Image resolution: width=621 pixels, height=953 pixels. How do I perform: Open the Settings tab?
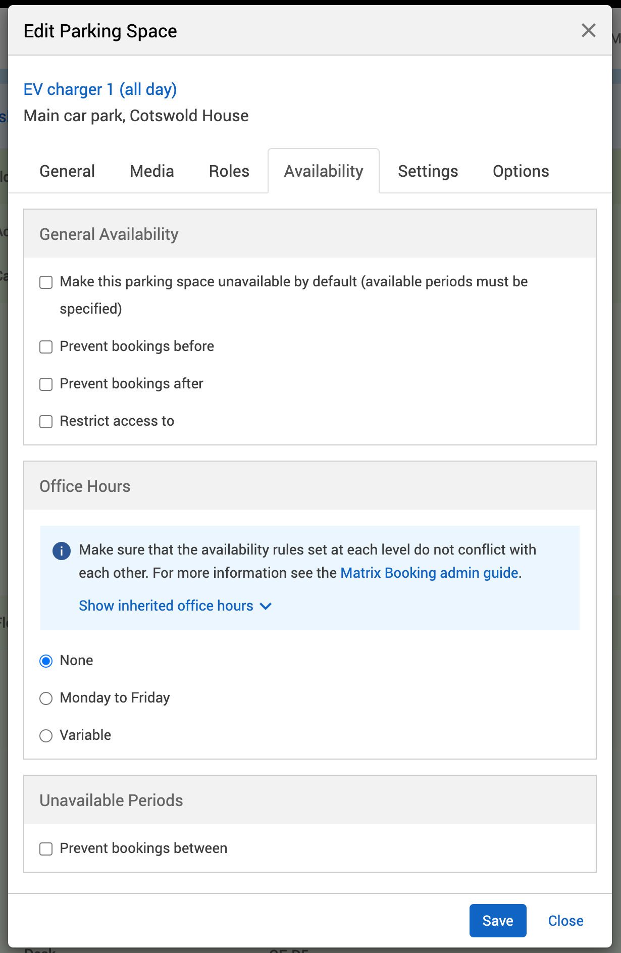428,171
